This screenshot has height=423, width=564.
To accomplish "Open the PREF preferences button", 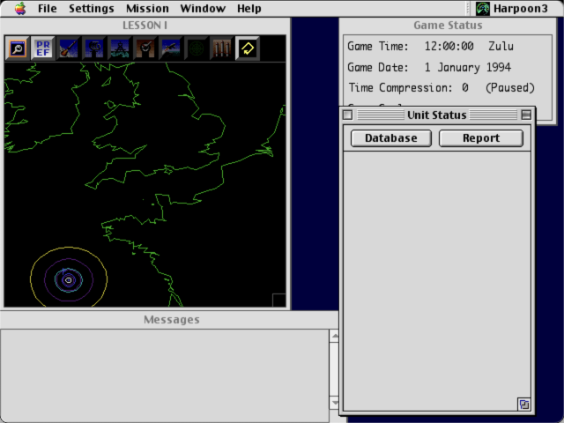I will click(x=43, y=48).
